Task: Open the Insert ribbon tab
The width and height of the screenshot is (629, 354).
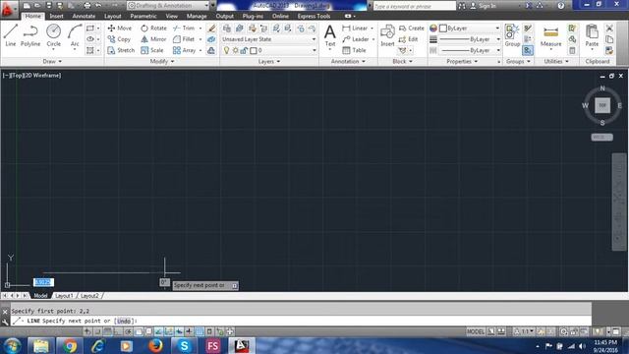Action: click(x=57, y=16)
